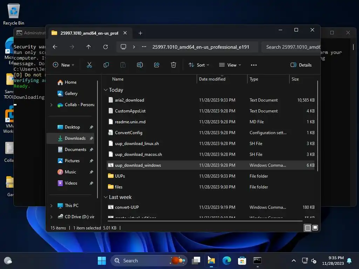Show hidden path with breadcrumb ellipsis
Viewport: 359px width, 269px height.
pos(144,47)
